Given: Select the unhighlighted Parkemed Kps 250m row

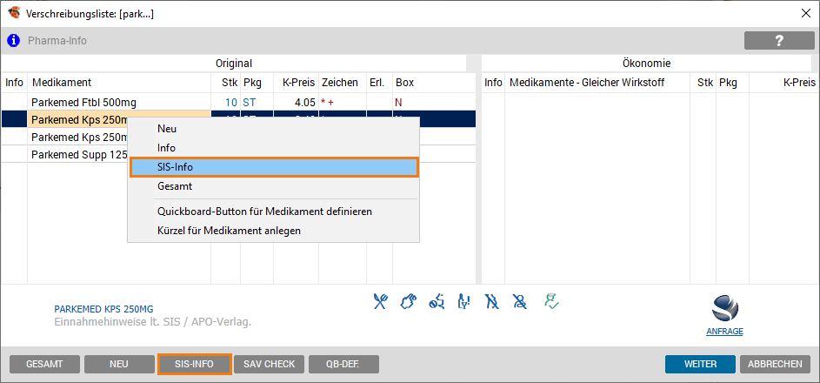Looking at the screenshot, I should click(238, 137).
